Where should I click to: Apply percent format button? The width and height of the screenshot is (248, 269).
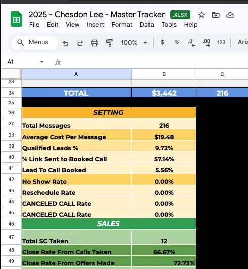click(x=177, y=42)
